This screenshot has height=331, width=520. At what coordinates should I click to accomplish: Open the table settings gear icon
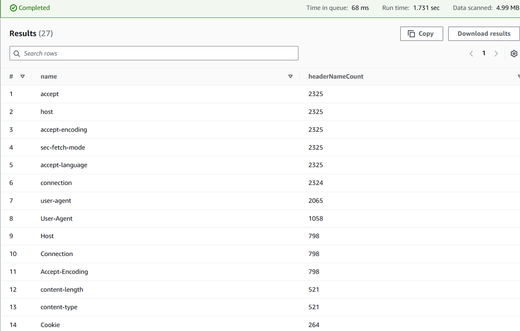pos(514,53)
